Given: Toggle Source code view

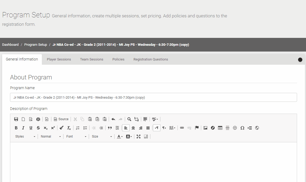Looking at the screenshot, I should (61, 119).
